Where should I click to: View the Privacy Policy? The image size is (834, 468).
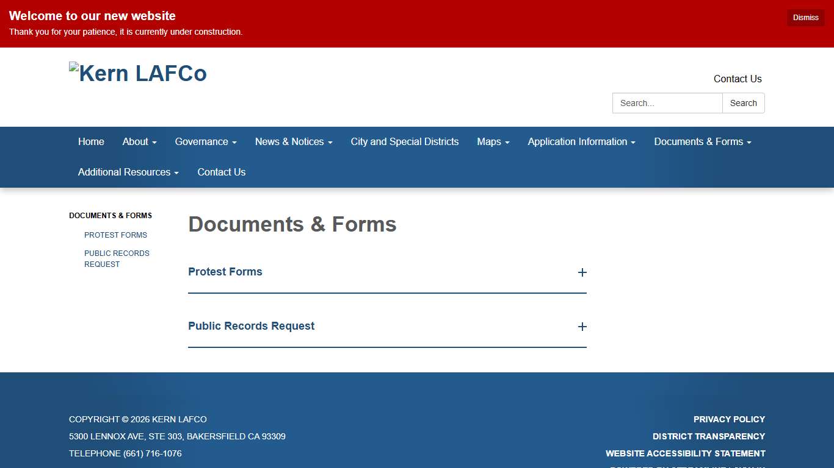[x=729, y=419]
